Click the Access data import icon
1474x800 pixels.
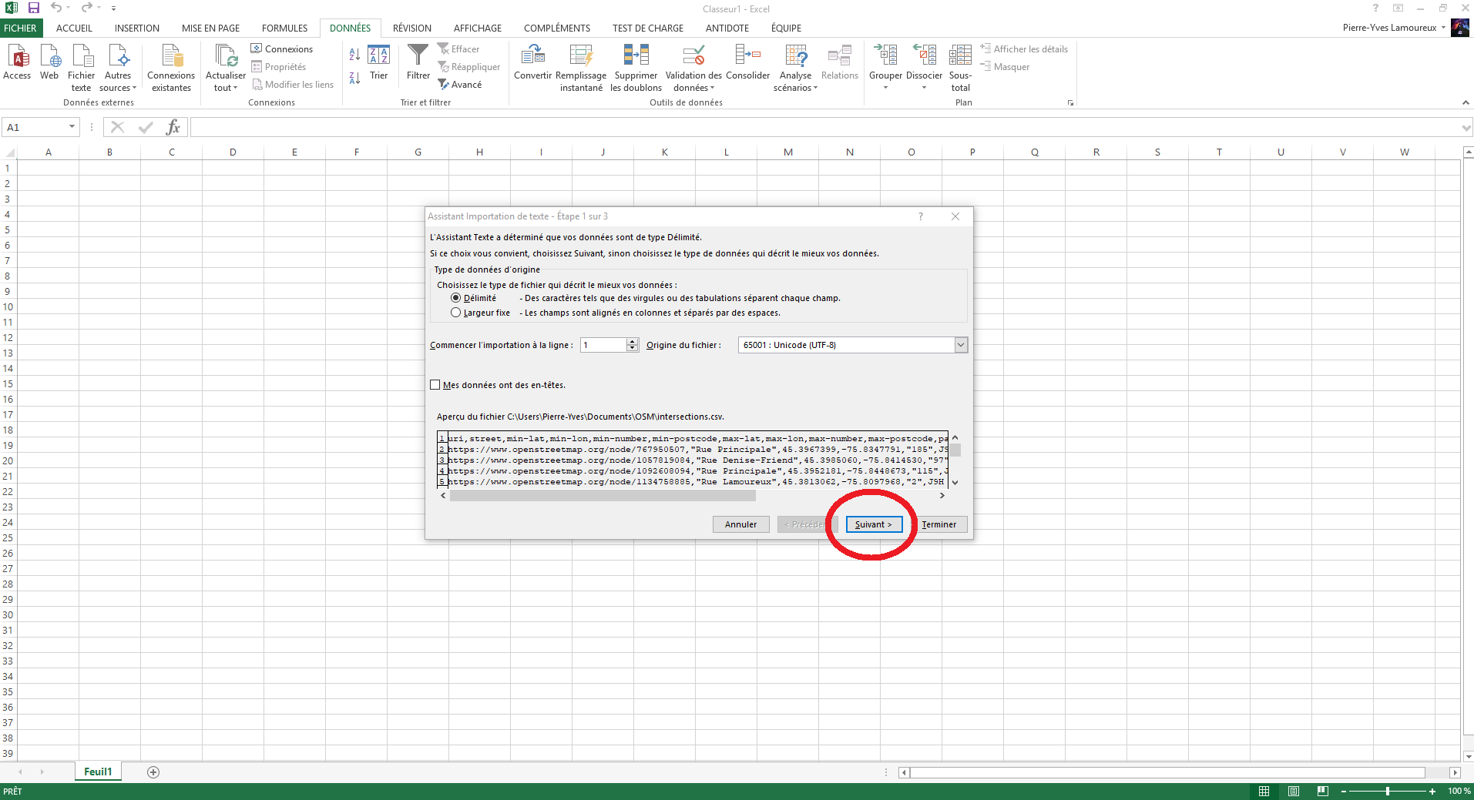(x=17, y=56)
